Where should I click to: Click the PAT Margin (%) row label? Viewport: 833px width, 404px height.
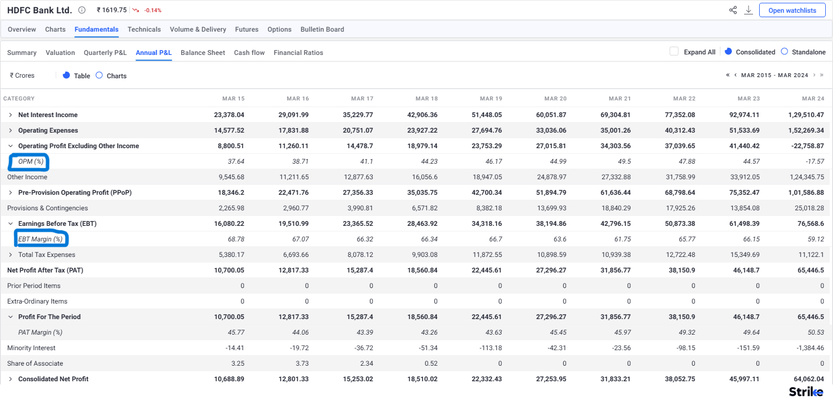tap(40, 332)
